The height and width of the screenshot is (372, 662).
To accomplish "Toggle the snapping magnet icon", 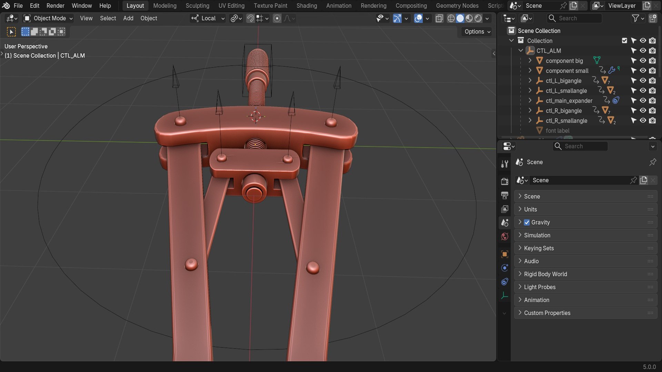I will 250,18.
